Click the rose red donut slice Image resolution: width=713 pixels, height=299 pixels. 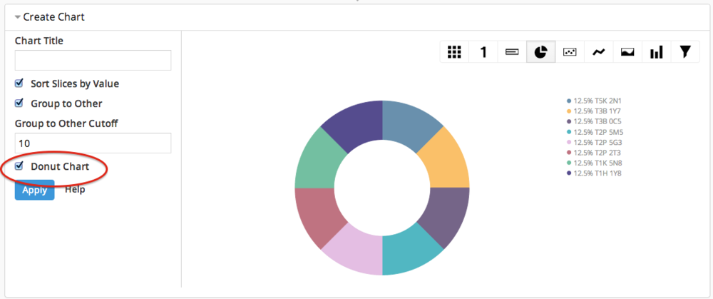[319, 214]
